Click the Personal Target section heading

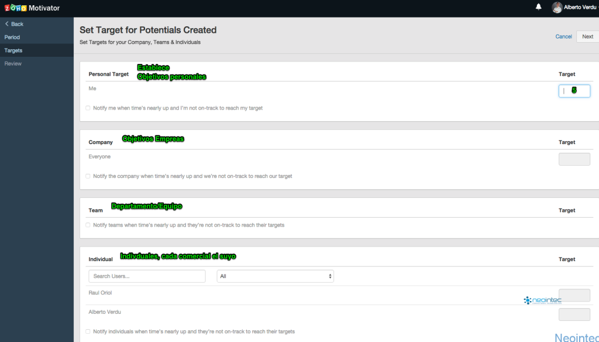[x=108, y=74]
